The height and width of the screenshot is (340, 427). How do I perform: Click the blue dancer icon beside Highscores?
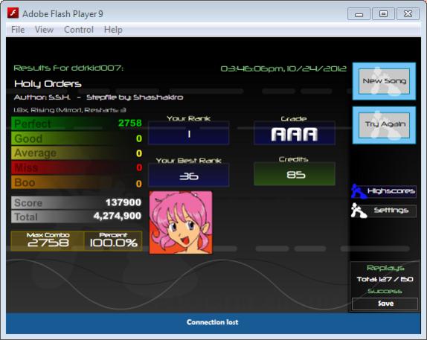pos(359,191)
